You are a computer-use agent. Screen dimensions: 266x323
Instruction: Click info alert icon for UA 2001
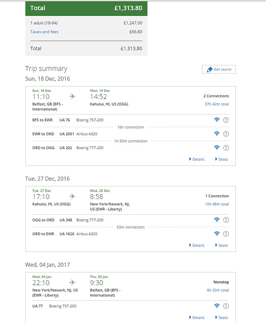pos(226,134)
